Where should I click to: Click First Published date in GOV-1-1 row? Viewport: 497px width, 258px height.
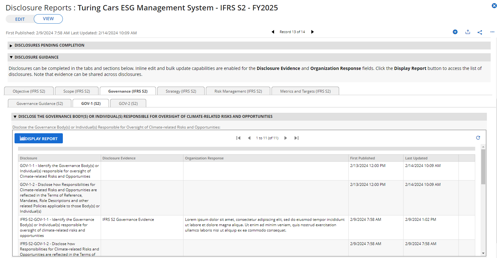pos(368,166)
